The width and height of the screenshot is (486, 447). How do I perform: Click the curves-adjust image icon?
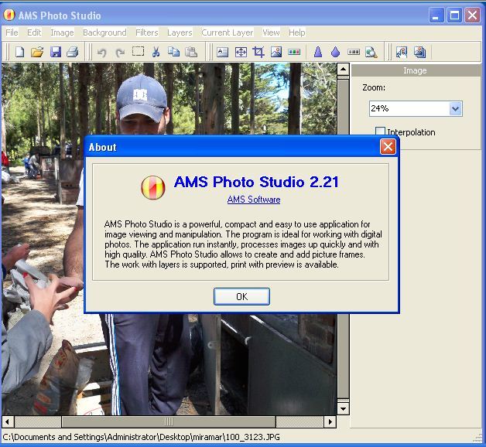402,52
